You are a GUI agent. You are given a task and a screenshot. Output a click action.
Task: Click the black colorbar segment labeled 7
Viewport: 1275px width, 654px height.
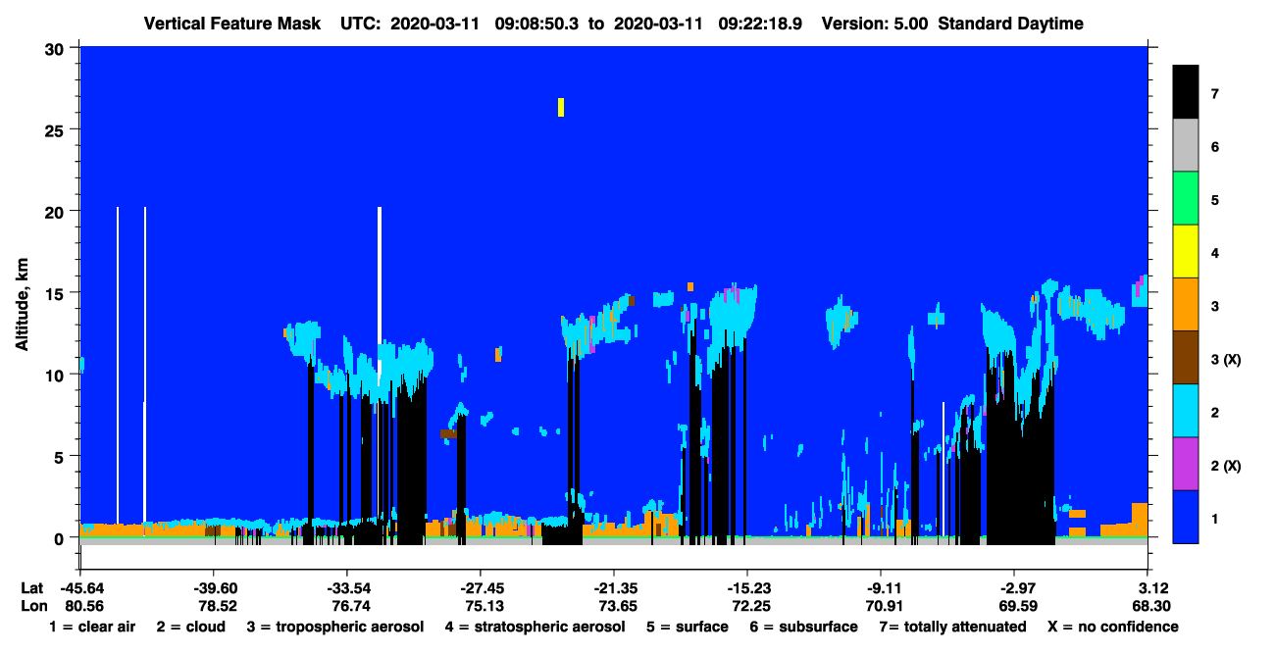pos(1186,93)
